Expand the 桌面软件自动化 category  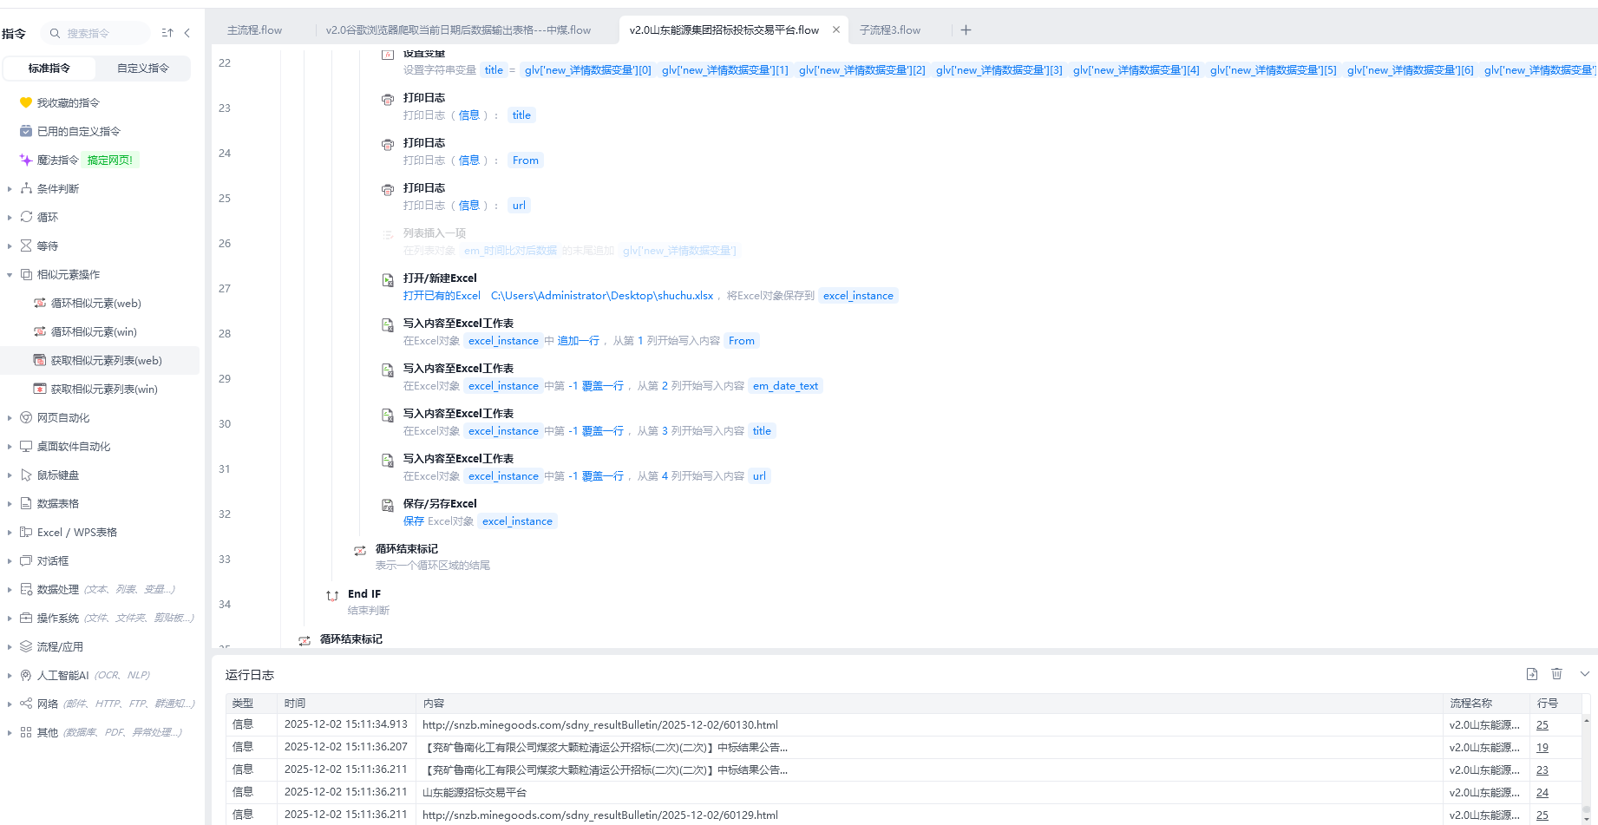[10, 446]
